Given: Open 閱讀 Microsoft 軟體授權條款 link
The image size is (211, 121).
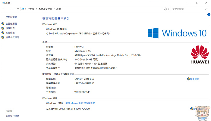Looking at the screenshot, I should 80,103.
